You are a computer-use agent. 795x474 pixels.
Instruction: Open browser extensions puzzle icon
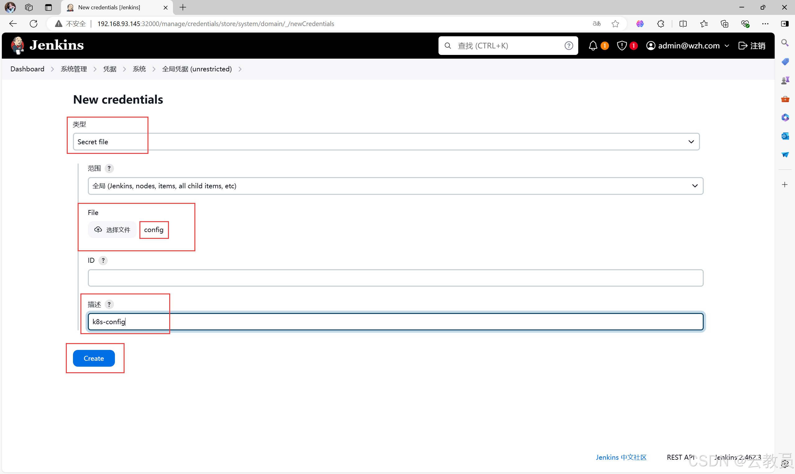point(661,24)
